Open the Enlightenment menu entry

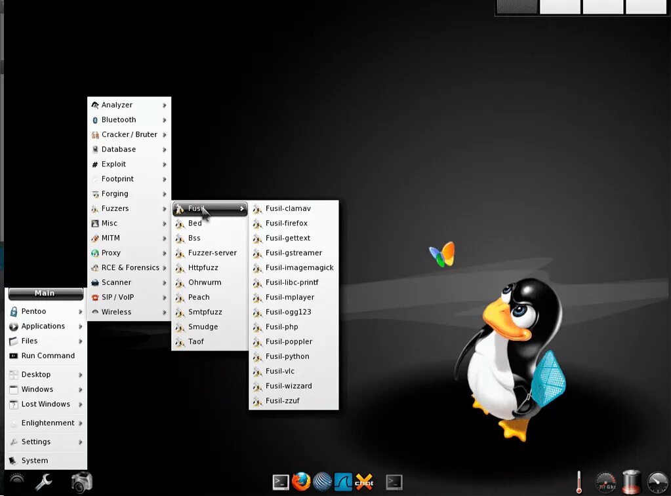(x=46, y=423)
